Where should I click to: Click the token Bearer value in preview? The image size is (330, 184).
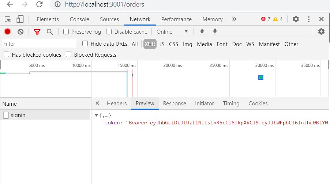coord(227,123)
